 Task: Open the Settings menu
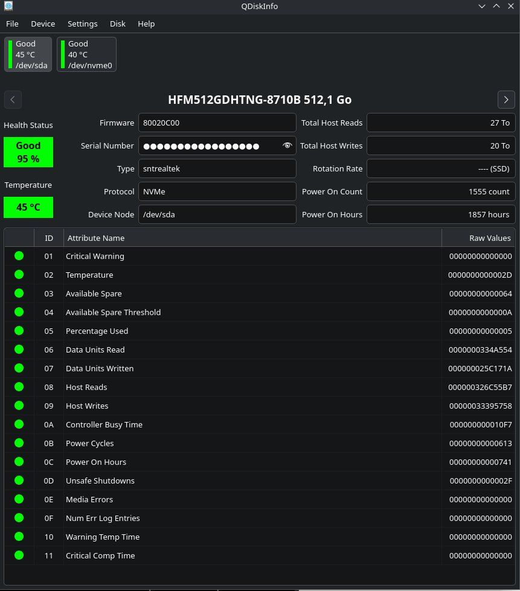click(x=83, y=24)
